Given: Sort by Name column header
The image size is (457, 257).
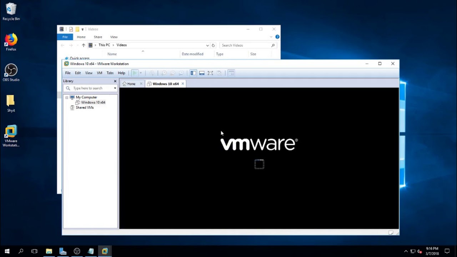Looking at the screenshot, I should point(112,54).
